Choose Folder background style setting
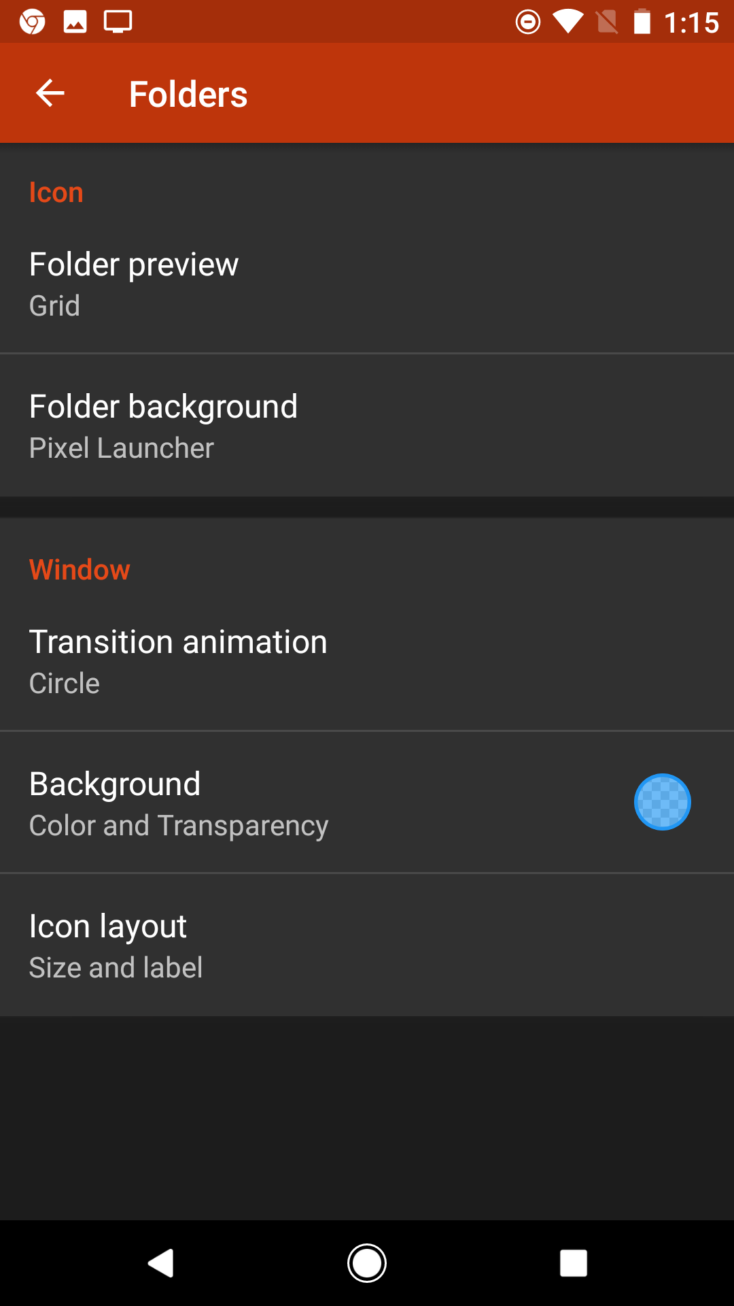Image resolution: width=734 pixels, height=1306 pixels. click(367, 426)
